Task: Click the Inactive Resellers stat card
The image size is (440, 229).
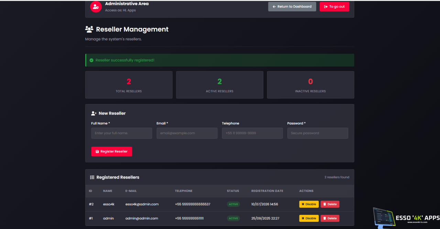Action: pyautogui.click(x=310, y=85)
